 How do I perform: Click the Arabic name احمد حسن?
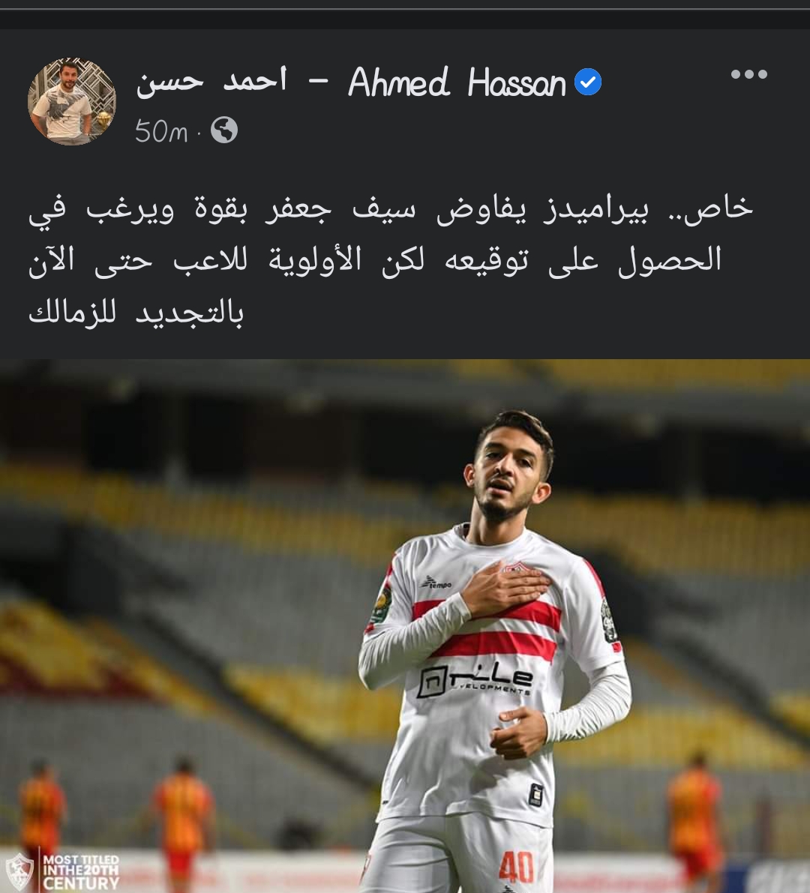(x=211, y=81)
